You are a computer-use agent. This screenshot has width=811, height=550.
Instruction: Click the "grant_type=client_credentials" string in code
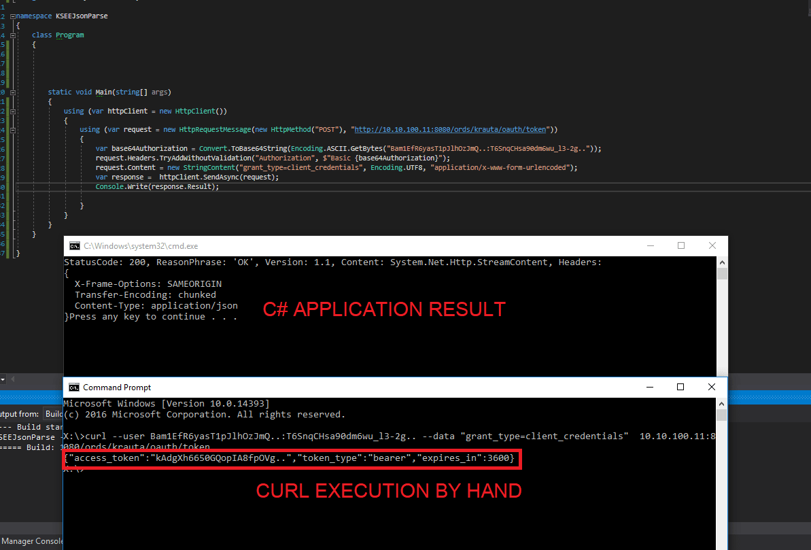point(300,168)
